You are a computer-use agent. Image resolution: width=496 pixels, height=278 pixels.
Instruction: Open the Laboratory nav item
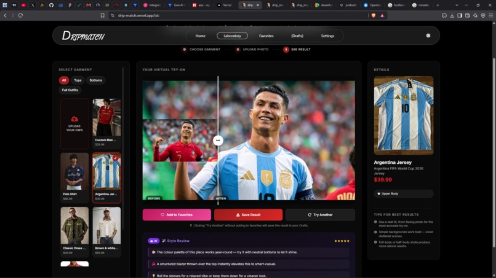pos(232,36)
